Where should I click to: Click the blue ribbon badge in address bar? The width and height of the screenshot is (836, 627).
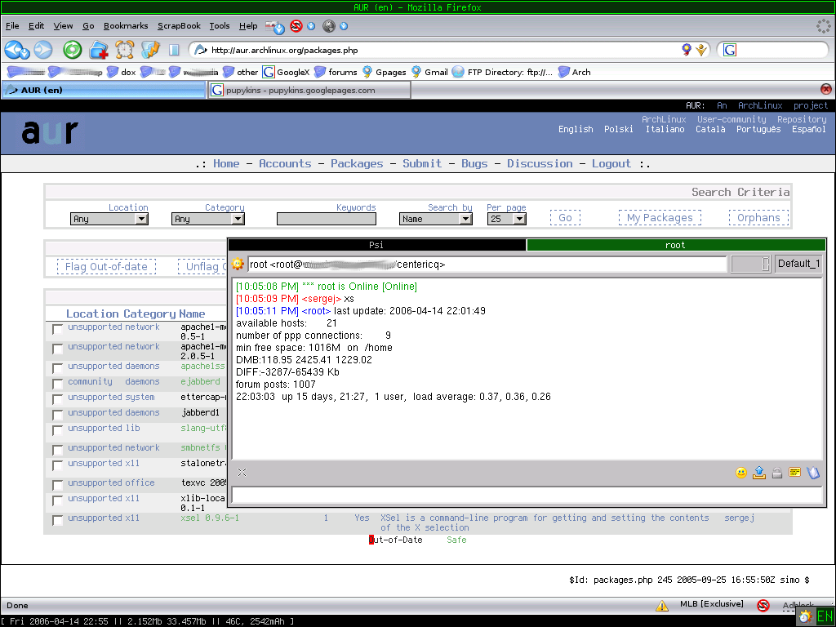(687, 50)
